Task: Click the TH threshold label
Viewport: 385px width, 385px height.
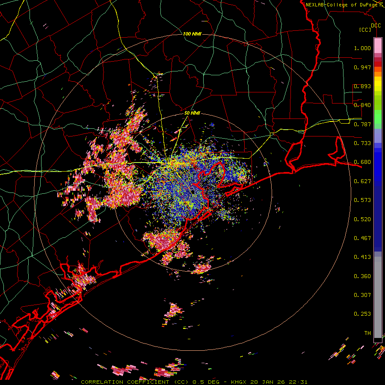Action: tap(367, 333)
